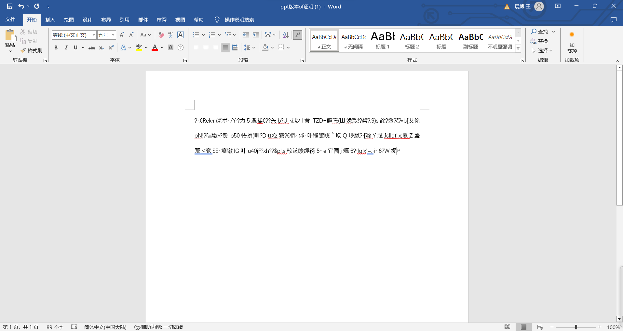This screenshot has height=331, width=623.
Task: Expand the bullet list options
Action: (203, 35)
